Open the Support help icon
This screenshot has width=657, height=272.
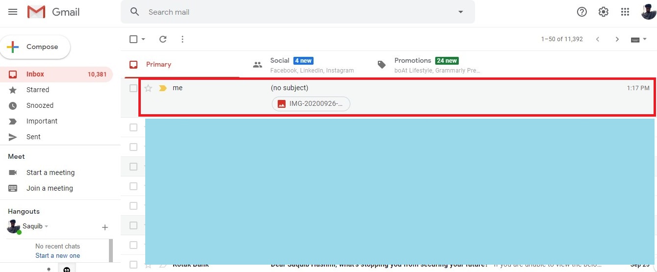(582, 12)
